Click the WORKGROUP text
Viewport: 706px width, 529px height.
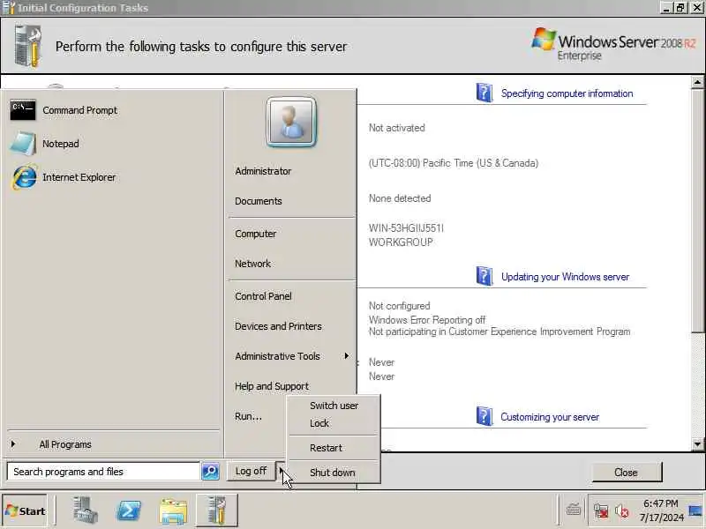(x=401, y=242)
